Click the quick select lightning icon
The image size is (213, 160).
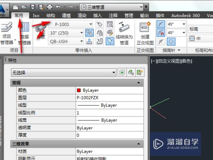140,73
